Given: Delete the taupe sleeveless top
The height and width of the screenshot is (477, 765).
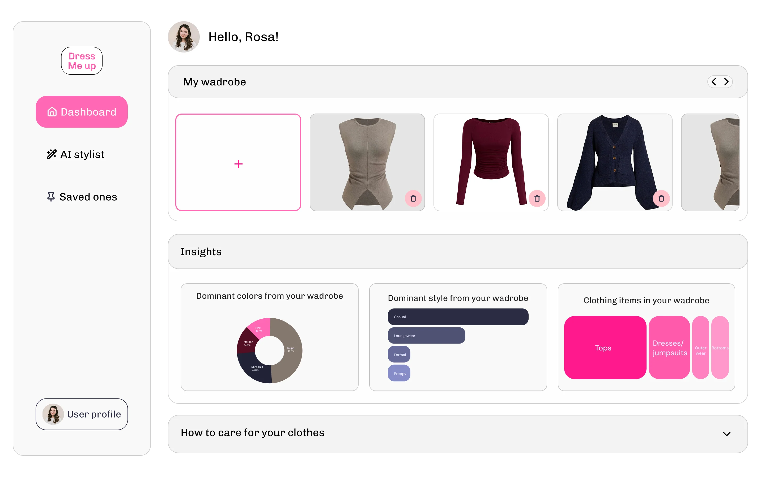Looking at the screenshot, I should (x=413, y=198).
